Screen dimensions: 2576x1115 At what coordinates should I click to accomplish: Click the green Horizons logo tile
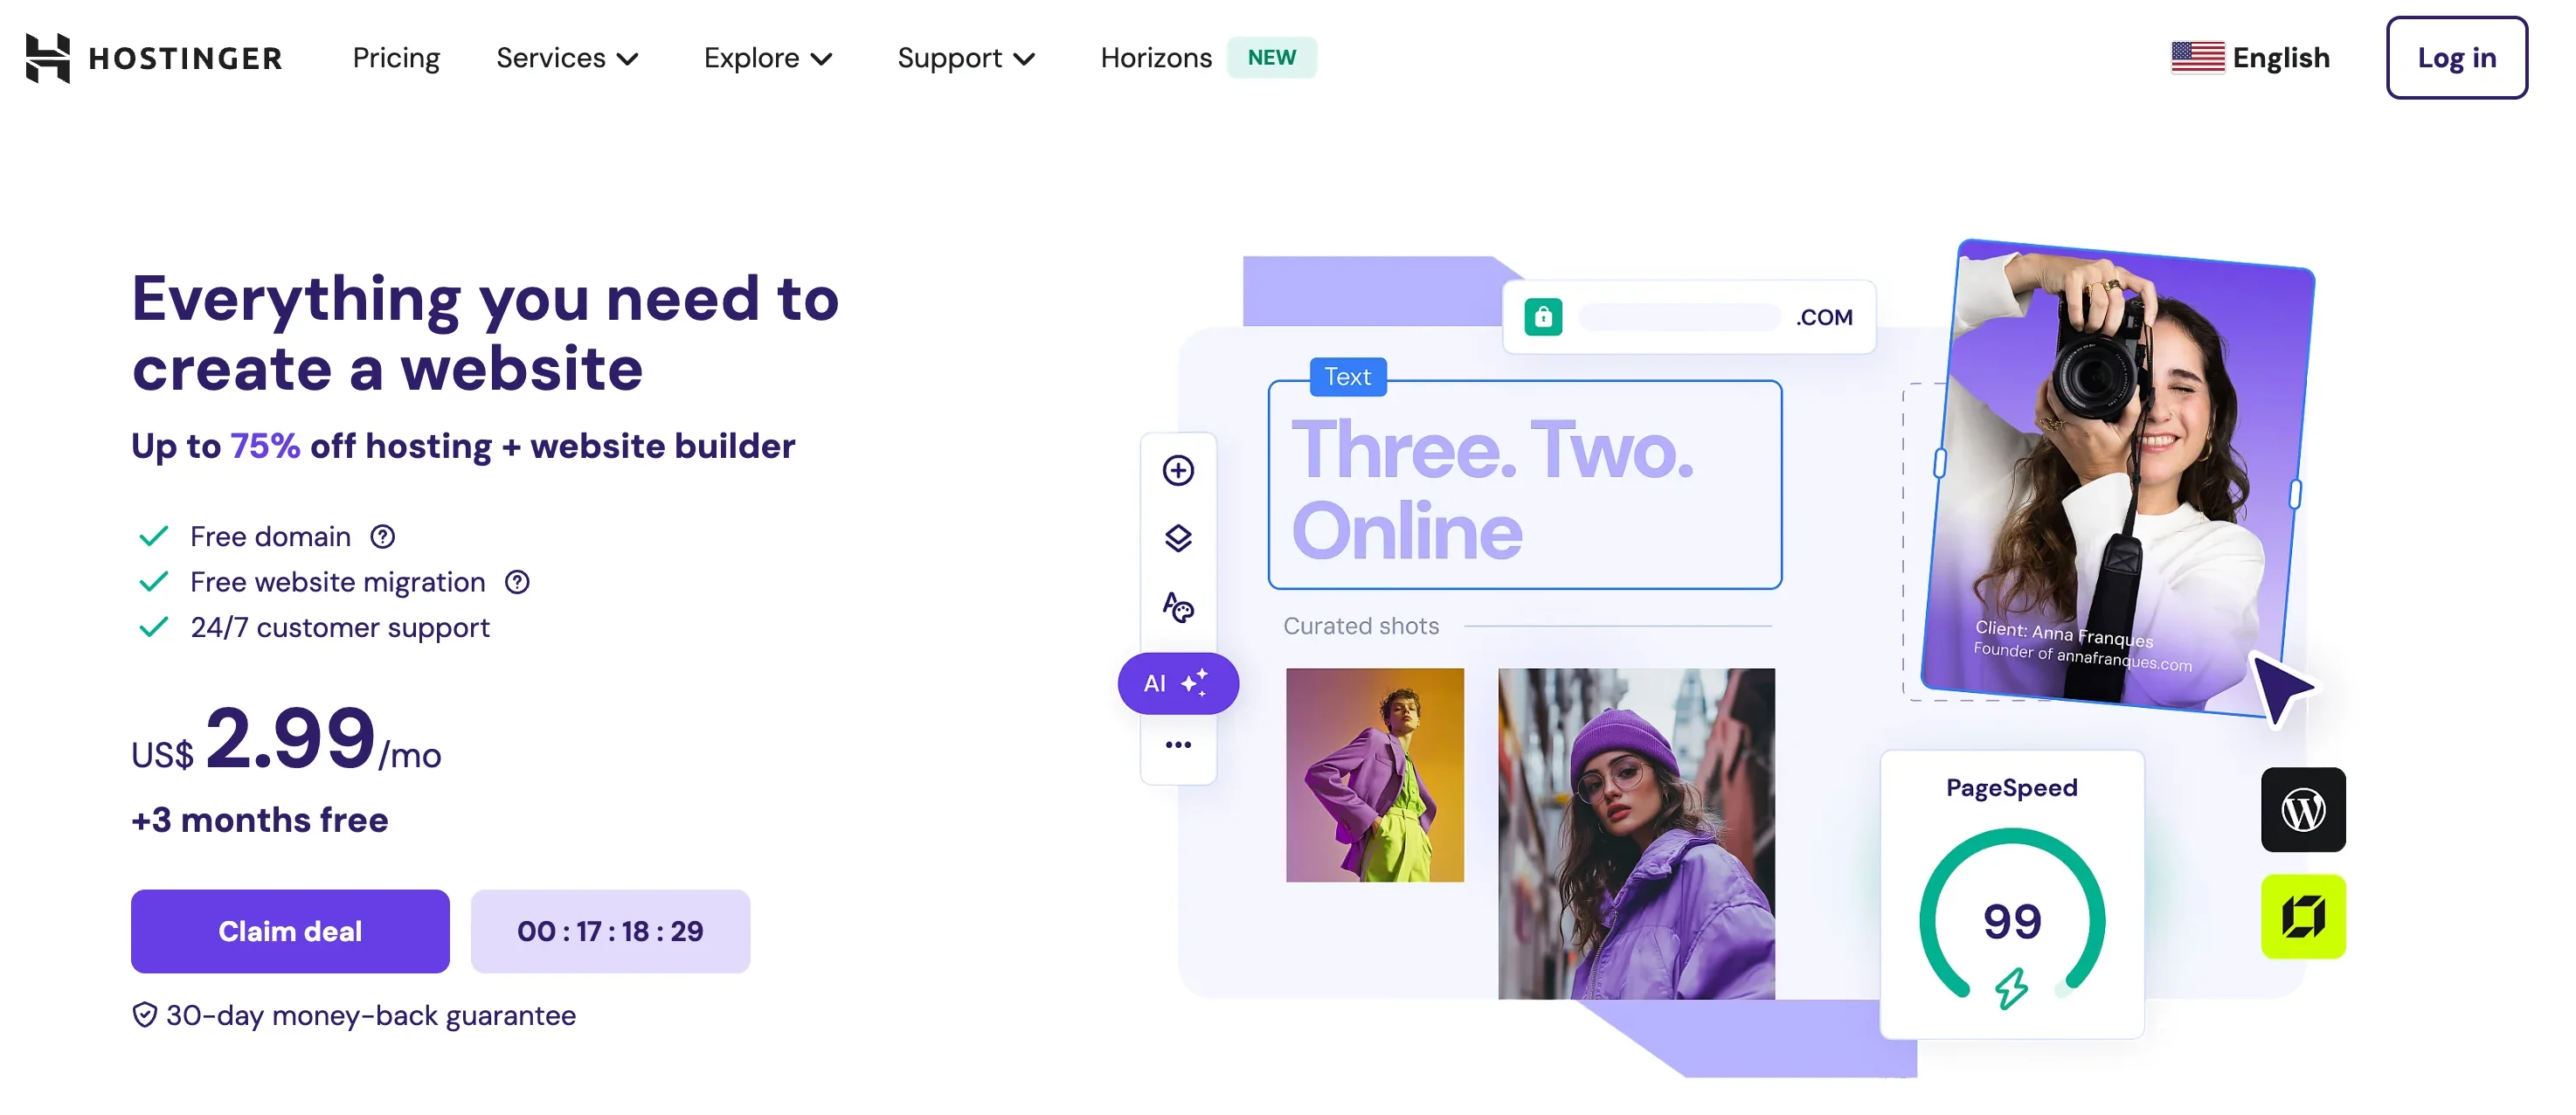(2303, 917)
